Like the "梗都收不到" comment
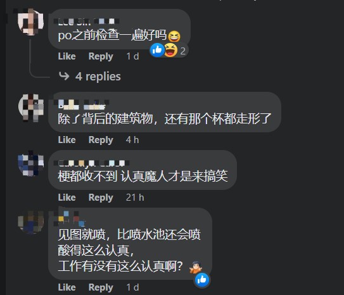Screen dimensions: 344x295 click(x=67, y=198)
